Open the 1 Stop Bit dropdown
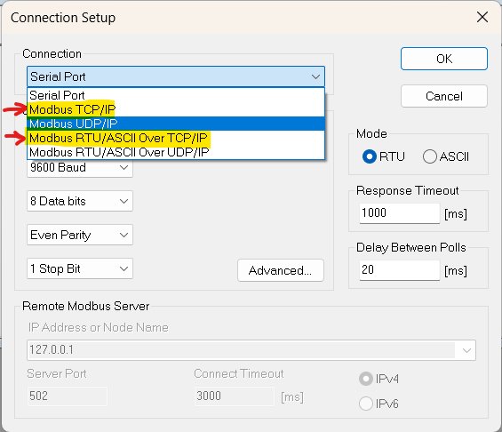This screenshot has width=502, height=432. pyautogui.click(x=80, y=268)
